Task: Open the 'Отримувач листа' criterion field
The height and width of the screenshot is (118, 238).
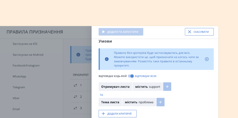Action: [x=115, y=87]
